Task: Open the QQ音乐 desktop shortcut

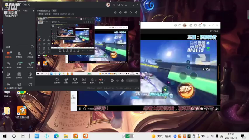Action: click(22, 94)
